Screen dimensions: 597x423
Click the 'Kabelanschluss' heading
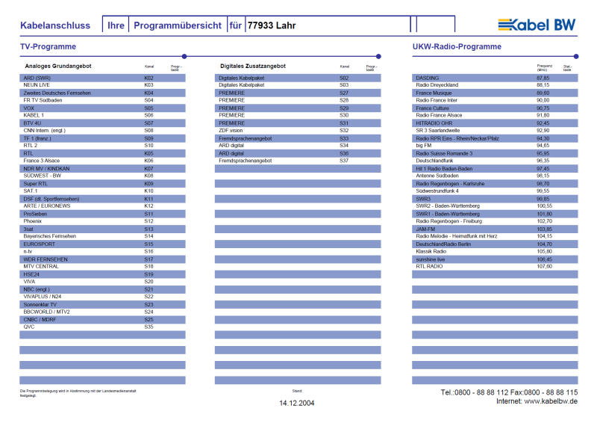pos(55,25)
